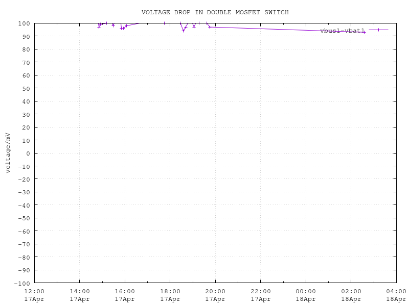Image resolution: width=409 pixels, height=306 pixels.
Task: Click the '-20' y-axis tick label
Action: pos(24,180)
